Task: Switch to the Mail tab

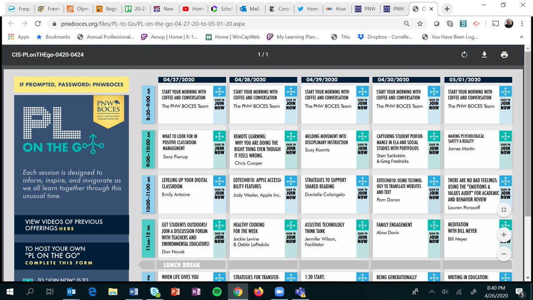Action: (250, 9)
